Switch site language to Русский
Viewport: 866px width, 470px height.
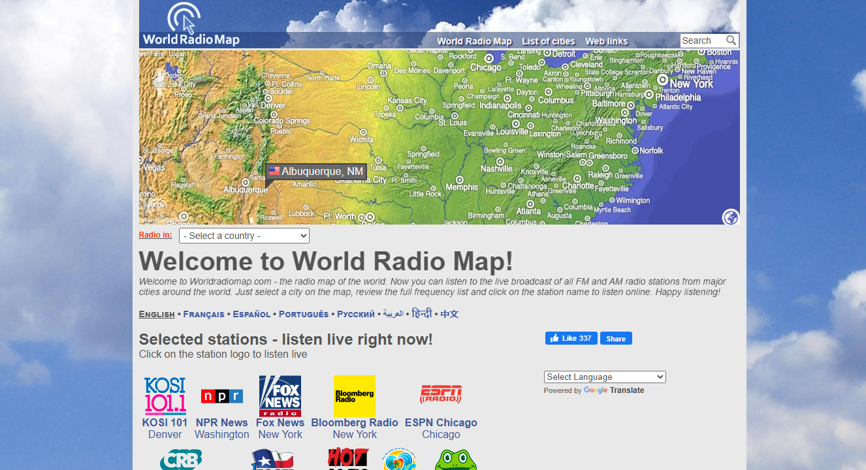click(x=355, y=314)
